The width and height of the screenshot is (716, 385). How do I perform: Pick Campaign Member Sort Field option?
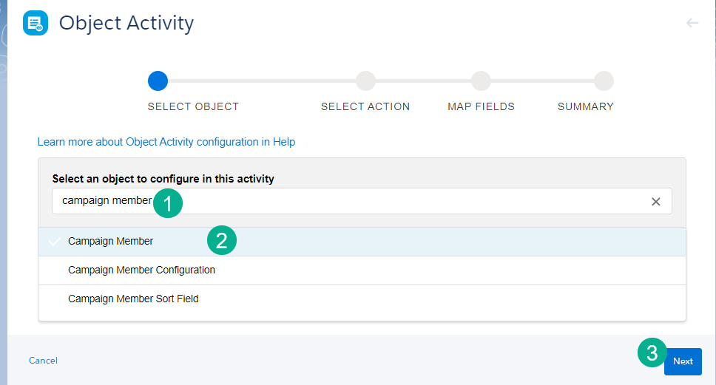click(x=133, y=299)
